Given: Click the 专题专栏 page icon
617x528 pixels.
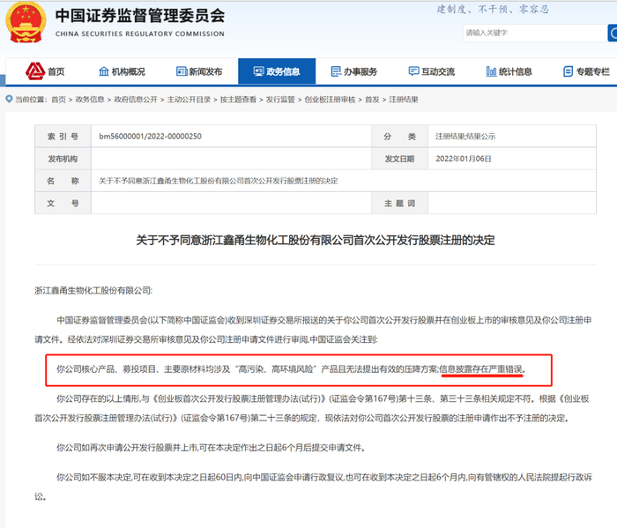Looking at the screenshot, I should [569, 71].
